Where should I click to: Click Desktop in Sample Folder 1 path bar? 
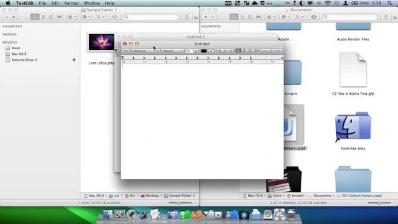click(150, 195)
